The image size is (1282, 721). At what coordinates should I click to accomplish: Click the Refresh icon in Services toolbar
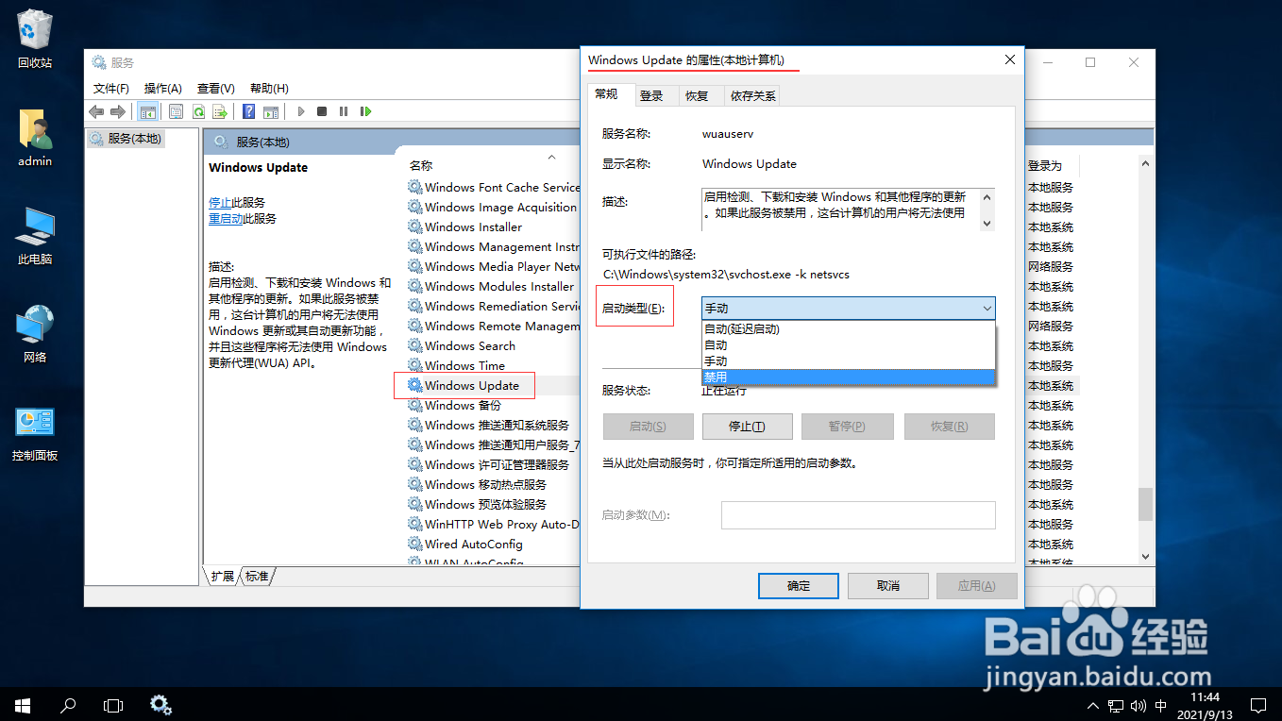click(198, 111)
